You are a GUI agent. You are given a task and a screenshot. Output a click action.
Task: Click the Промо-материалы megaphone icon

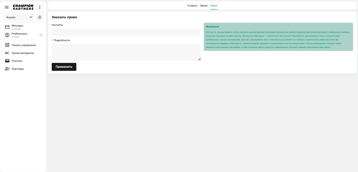7,53
